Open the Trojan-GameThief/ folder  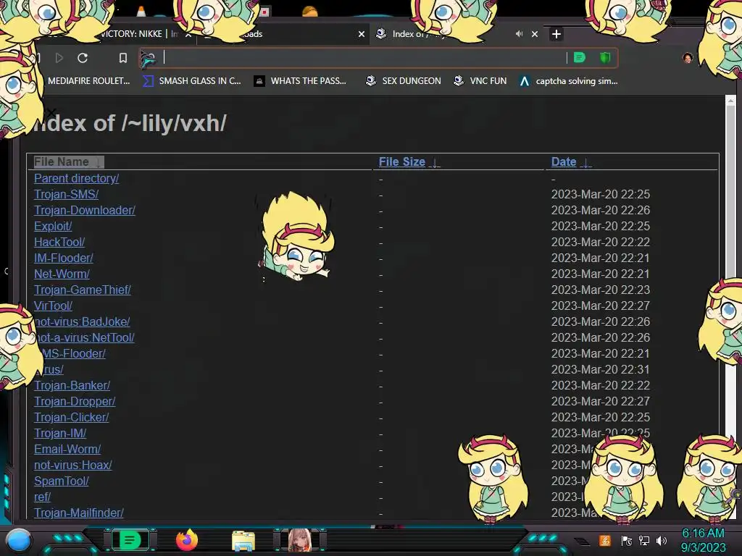pos(83,290)
